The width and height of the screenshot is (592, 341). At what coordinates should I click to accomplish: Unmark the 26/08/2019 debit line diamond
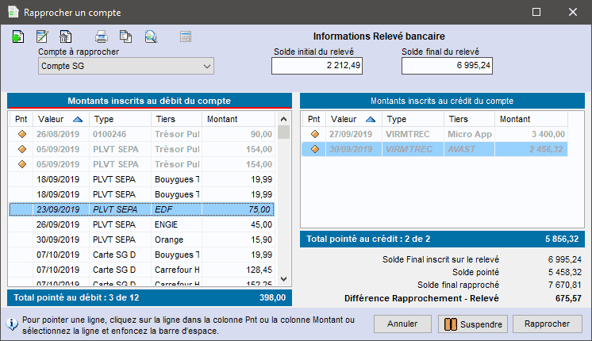22,135
